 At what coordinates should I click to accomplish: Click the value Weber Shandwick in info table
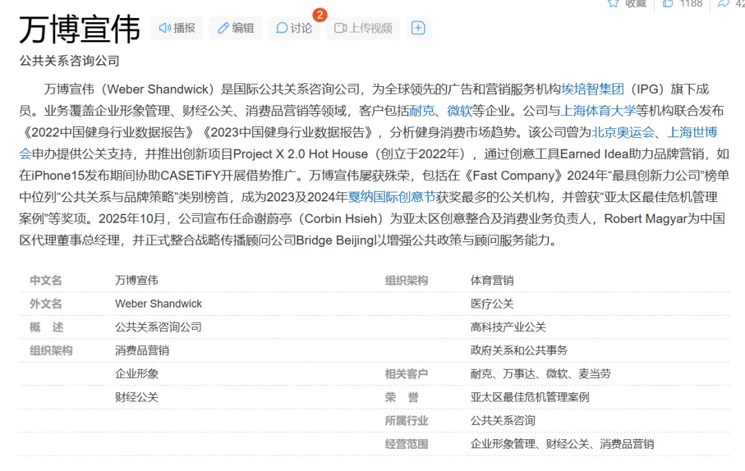point(158,303)
